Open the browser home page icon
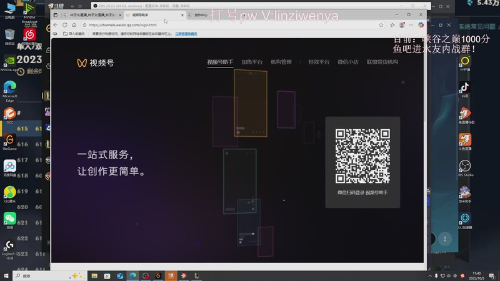500x281 pixels. (x=74, y=25)
